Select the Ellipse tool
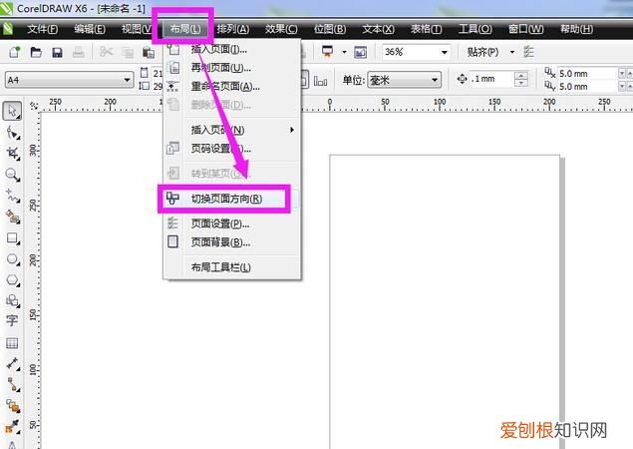Screen dimensions: 633x449 tap(12, 259)
